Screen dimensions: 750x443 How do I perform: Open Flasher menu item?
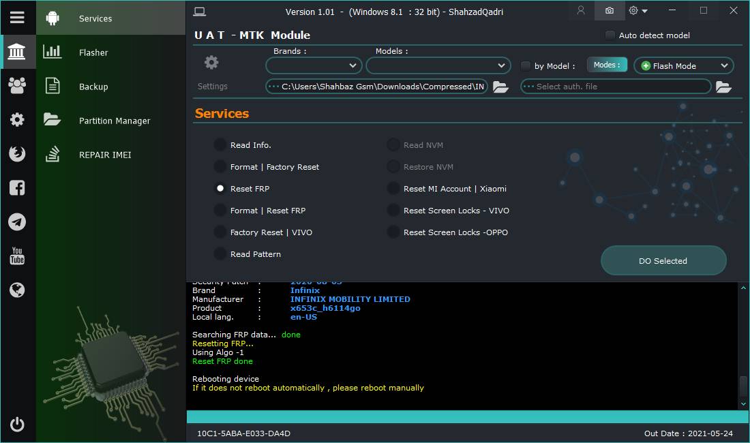click(110, 52)
